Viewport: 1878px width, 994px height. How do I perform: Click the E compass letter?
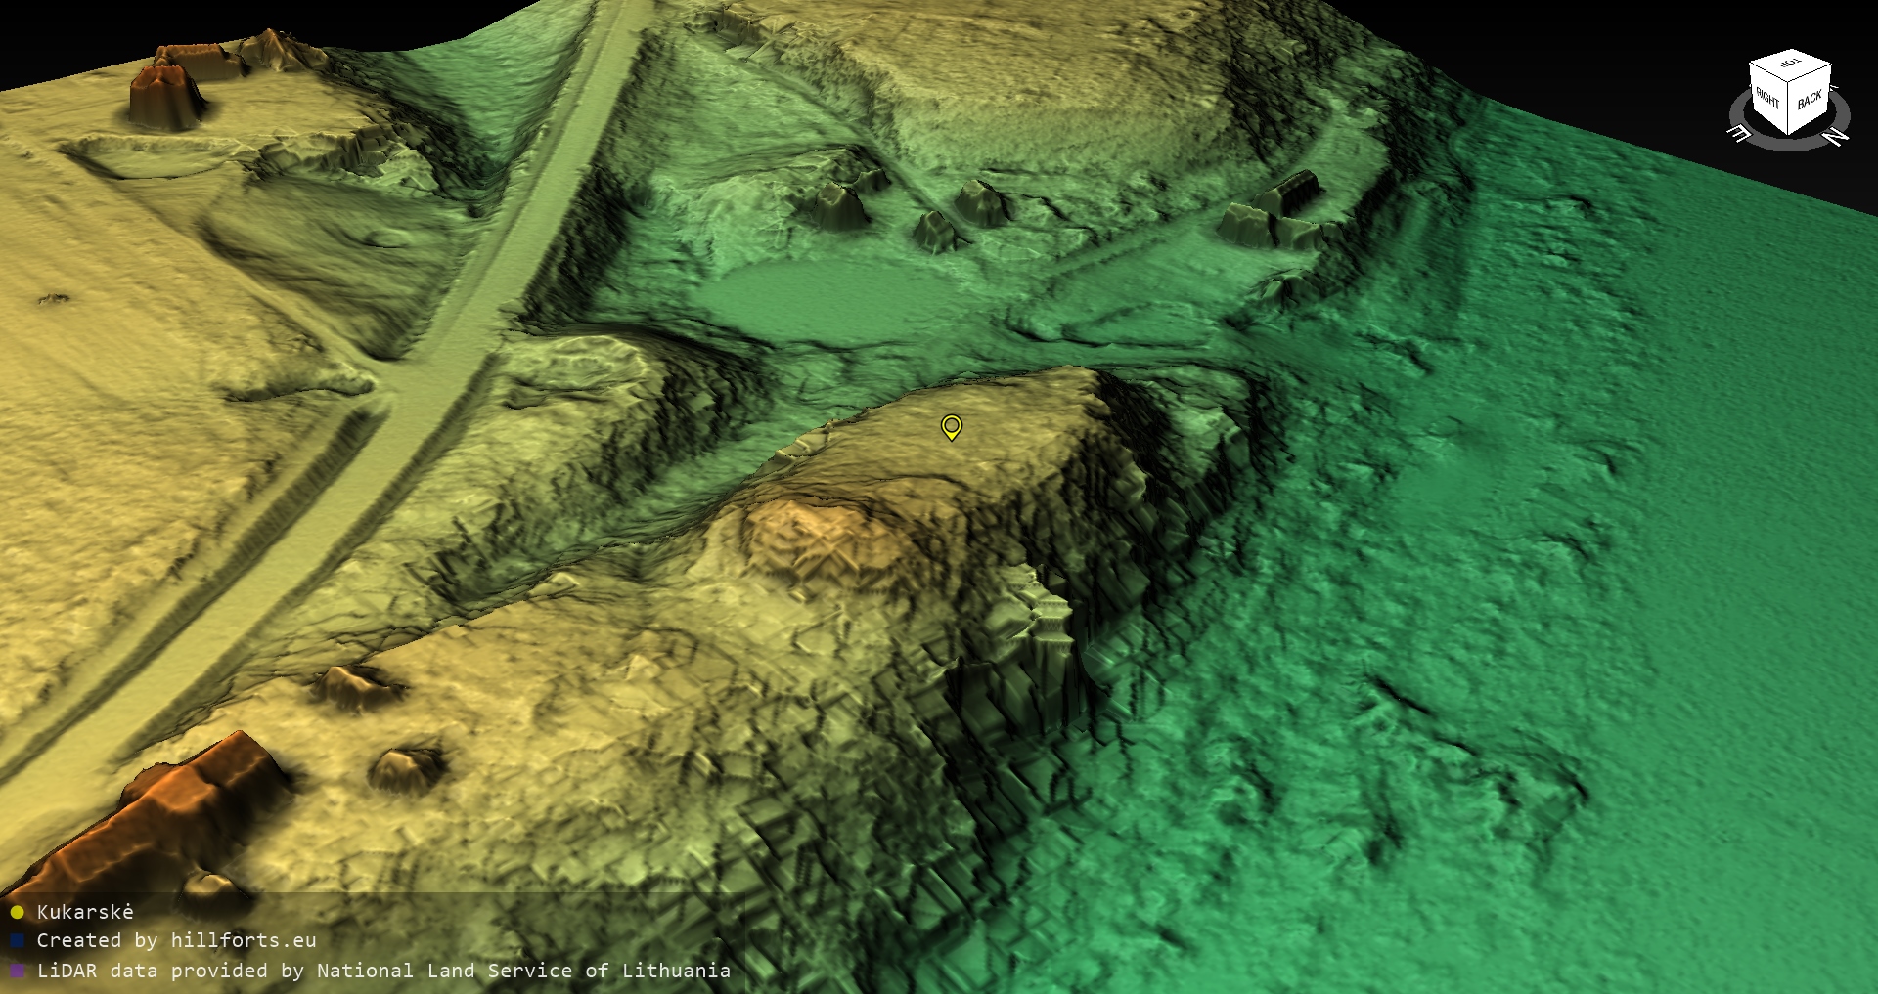pos(1739,133)
